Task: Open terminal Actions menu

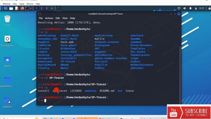Action: (49, 18)
